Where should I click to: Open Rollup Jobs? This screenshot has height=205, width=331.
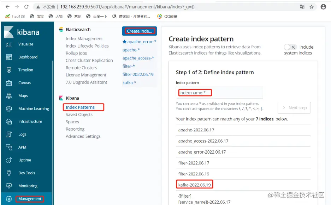(x=76, y=53)
